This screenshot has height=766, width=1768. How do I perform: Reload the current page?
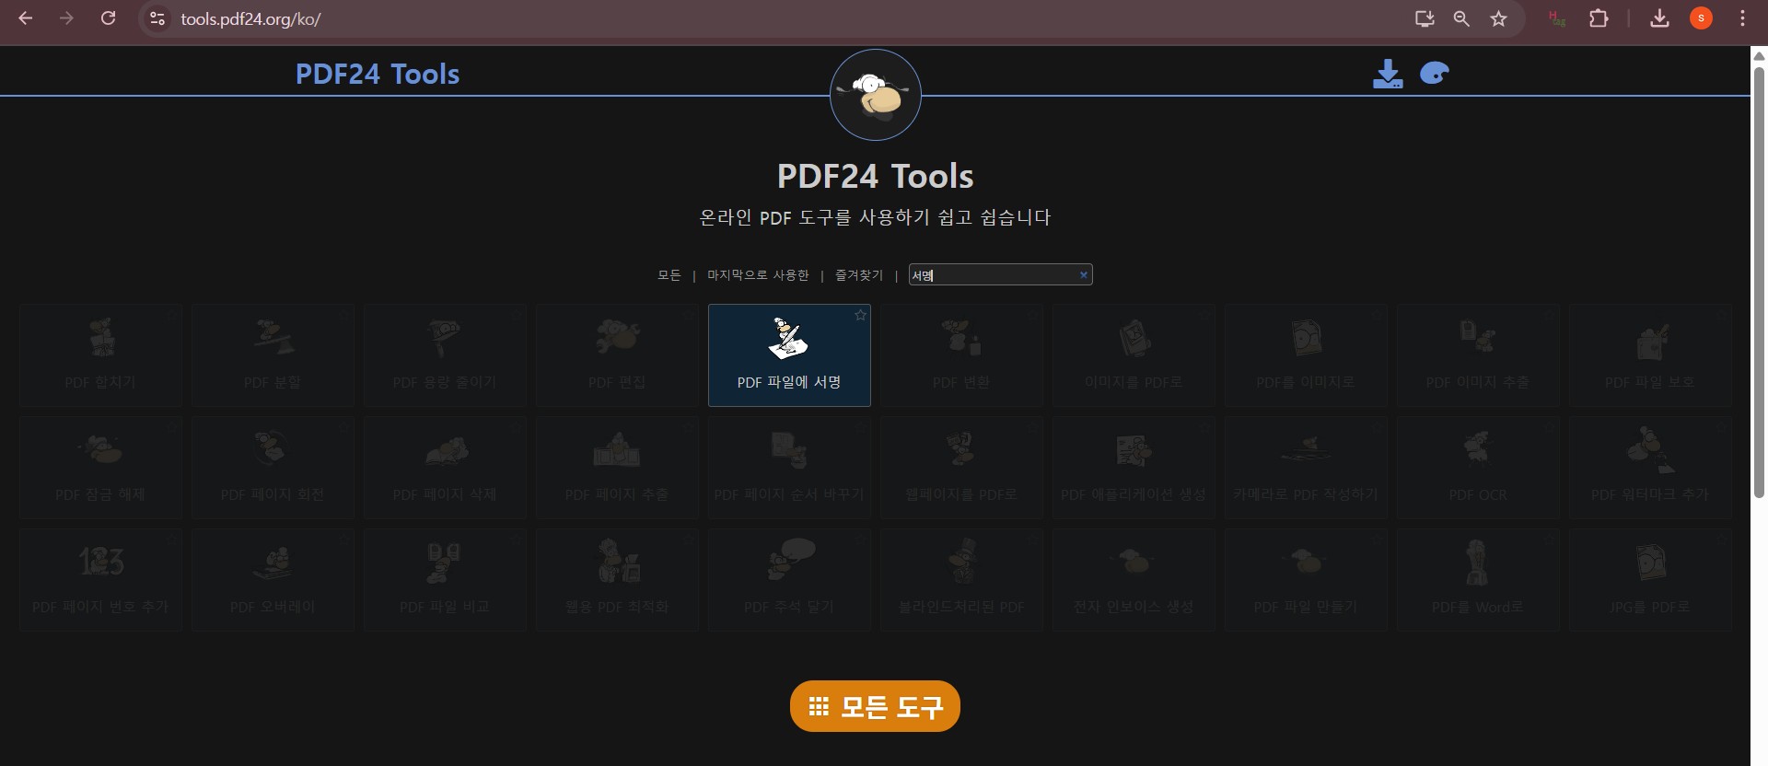pyautogui.click(x=108, y=18)
